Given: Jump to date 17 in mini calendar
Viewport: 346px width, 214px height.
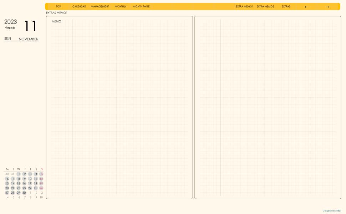Looking at the screenshot, I should (x=30, y=183).
